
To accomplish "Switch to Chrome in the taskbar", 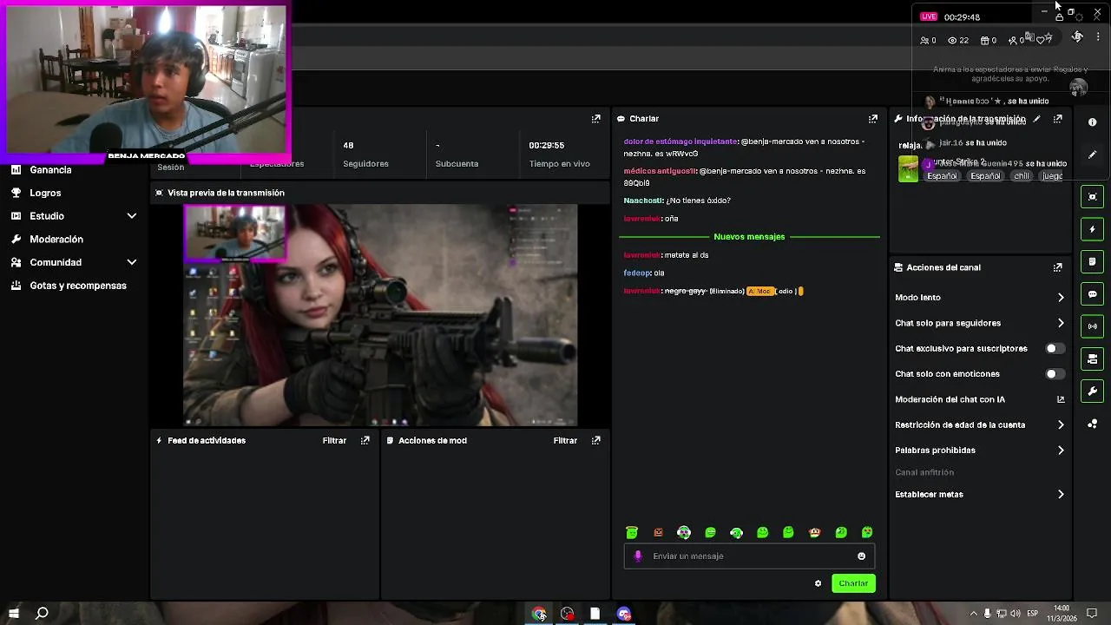I will [x=539, y=614].
